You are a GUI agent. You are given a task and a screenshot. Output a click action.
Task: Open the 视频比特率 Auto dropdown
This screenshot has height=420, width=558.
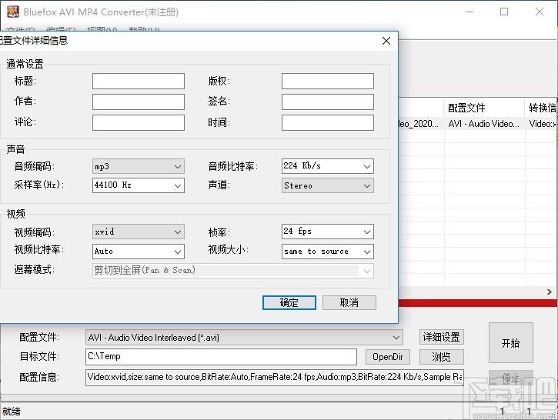(x=139, y=252)
